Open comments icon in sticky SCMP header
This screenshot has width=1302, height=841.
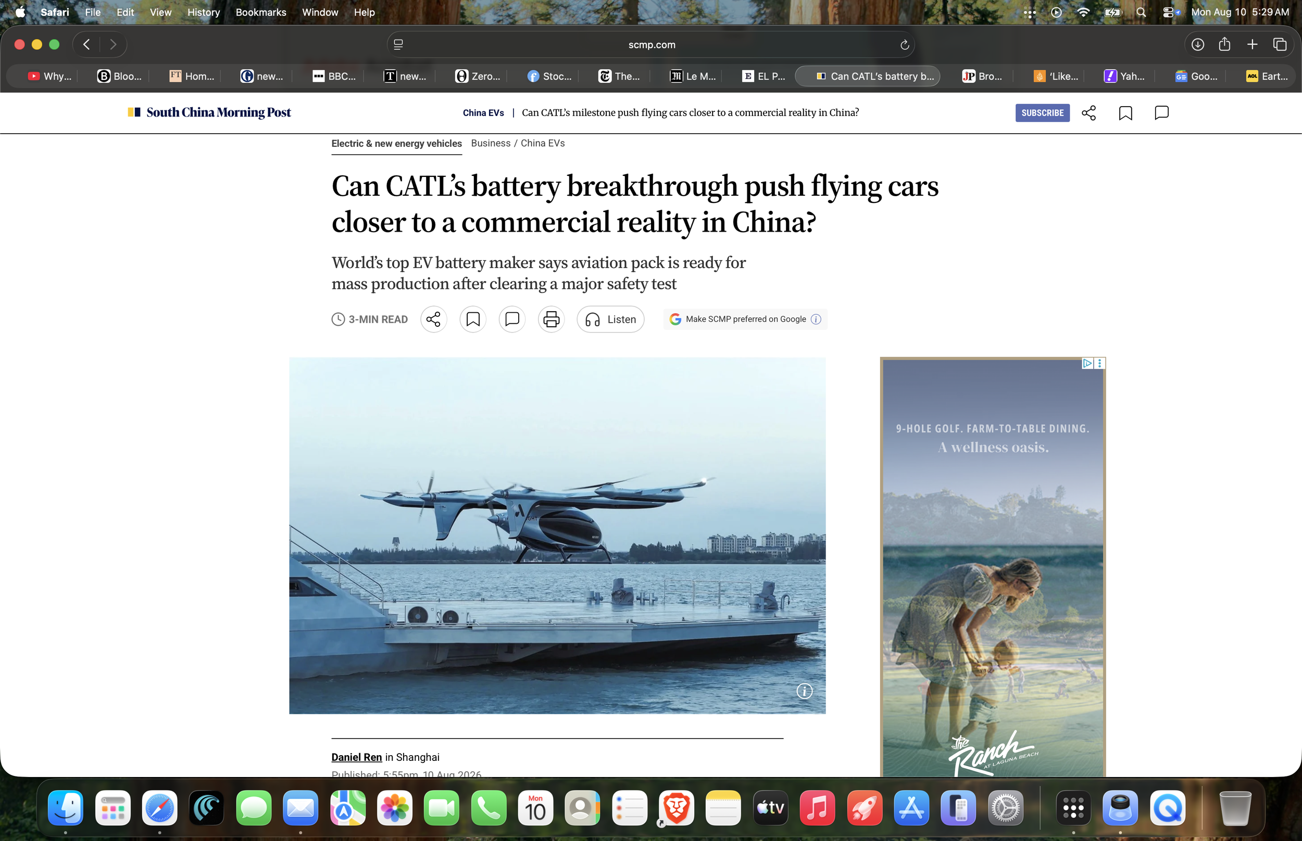point(1161,113)
